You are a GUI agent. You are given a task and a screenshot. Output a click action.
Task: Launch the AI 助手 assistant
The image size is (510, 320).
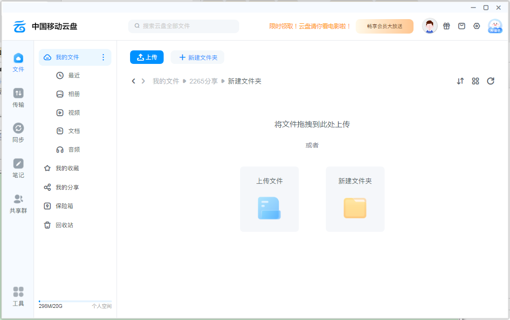[x=495, y=26]
